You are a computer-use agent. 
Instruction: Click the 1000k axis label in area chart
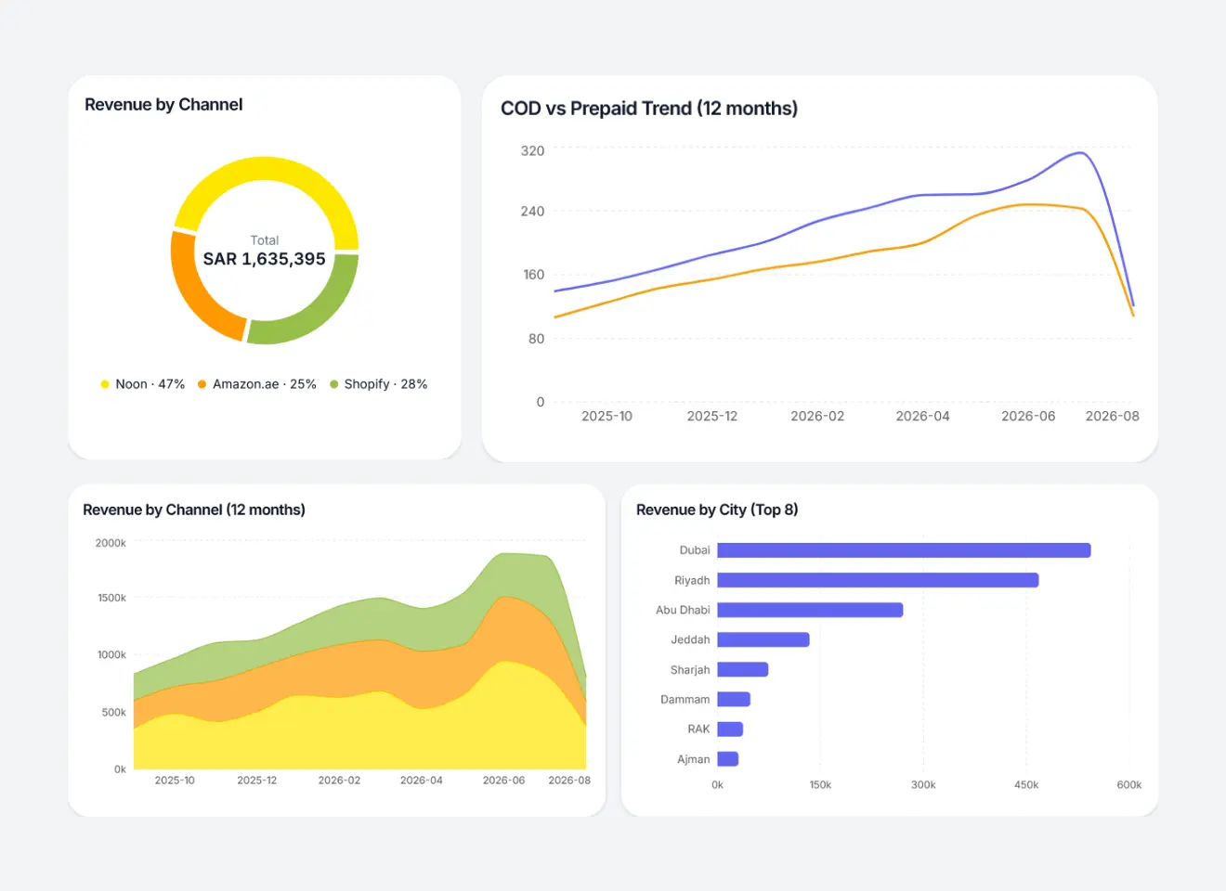click(x=111, y=654)
